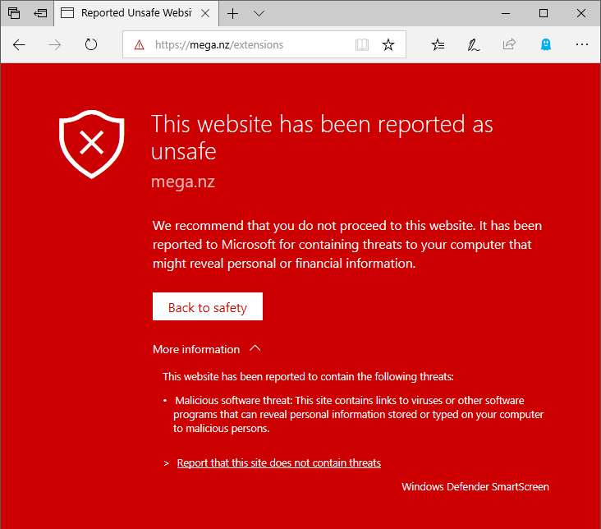This screenshot has height=529, width=601.
Task: Click the mega.nz domain text
Action: 183,182
